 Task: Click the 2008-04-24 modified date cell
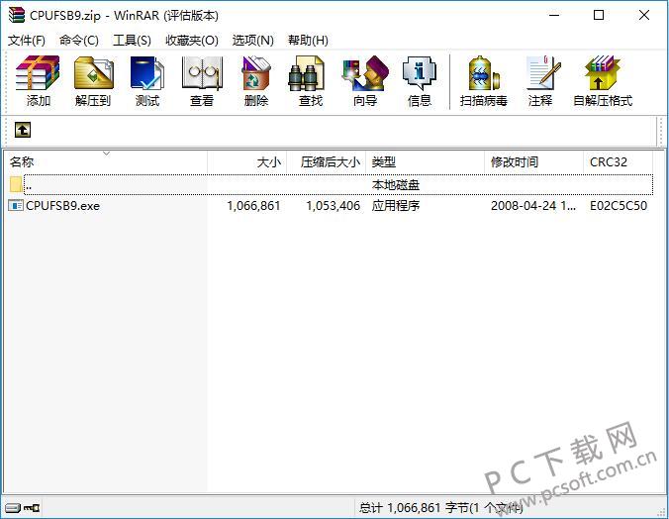[533, 205]
